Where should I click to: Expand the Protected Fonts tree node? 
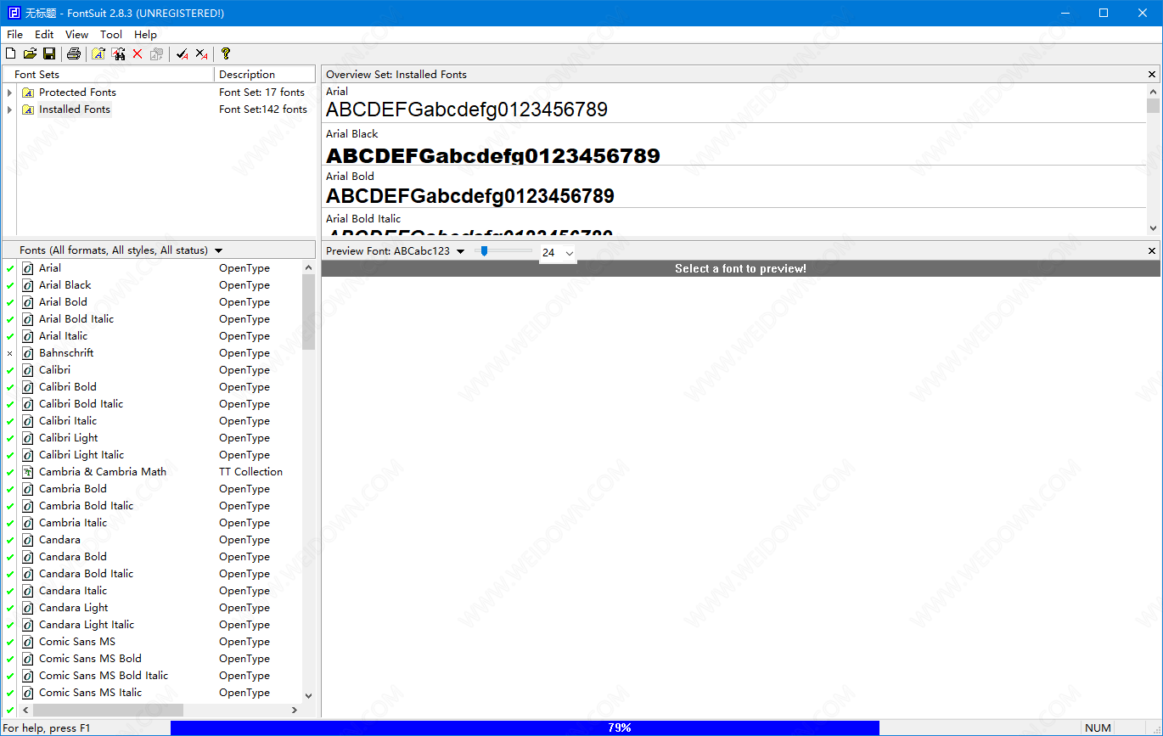[9, 93]
